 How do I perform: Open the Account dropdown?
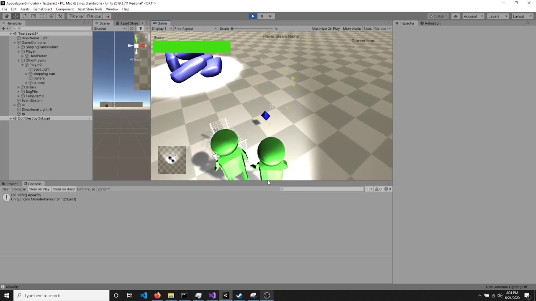[x=473, y=16]
